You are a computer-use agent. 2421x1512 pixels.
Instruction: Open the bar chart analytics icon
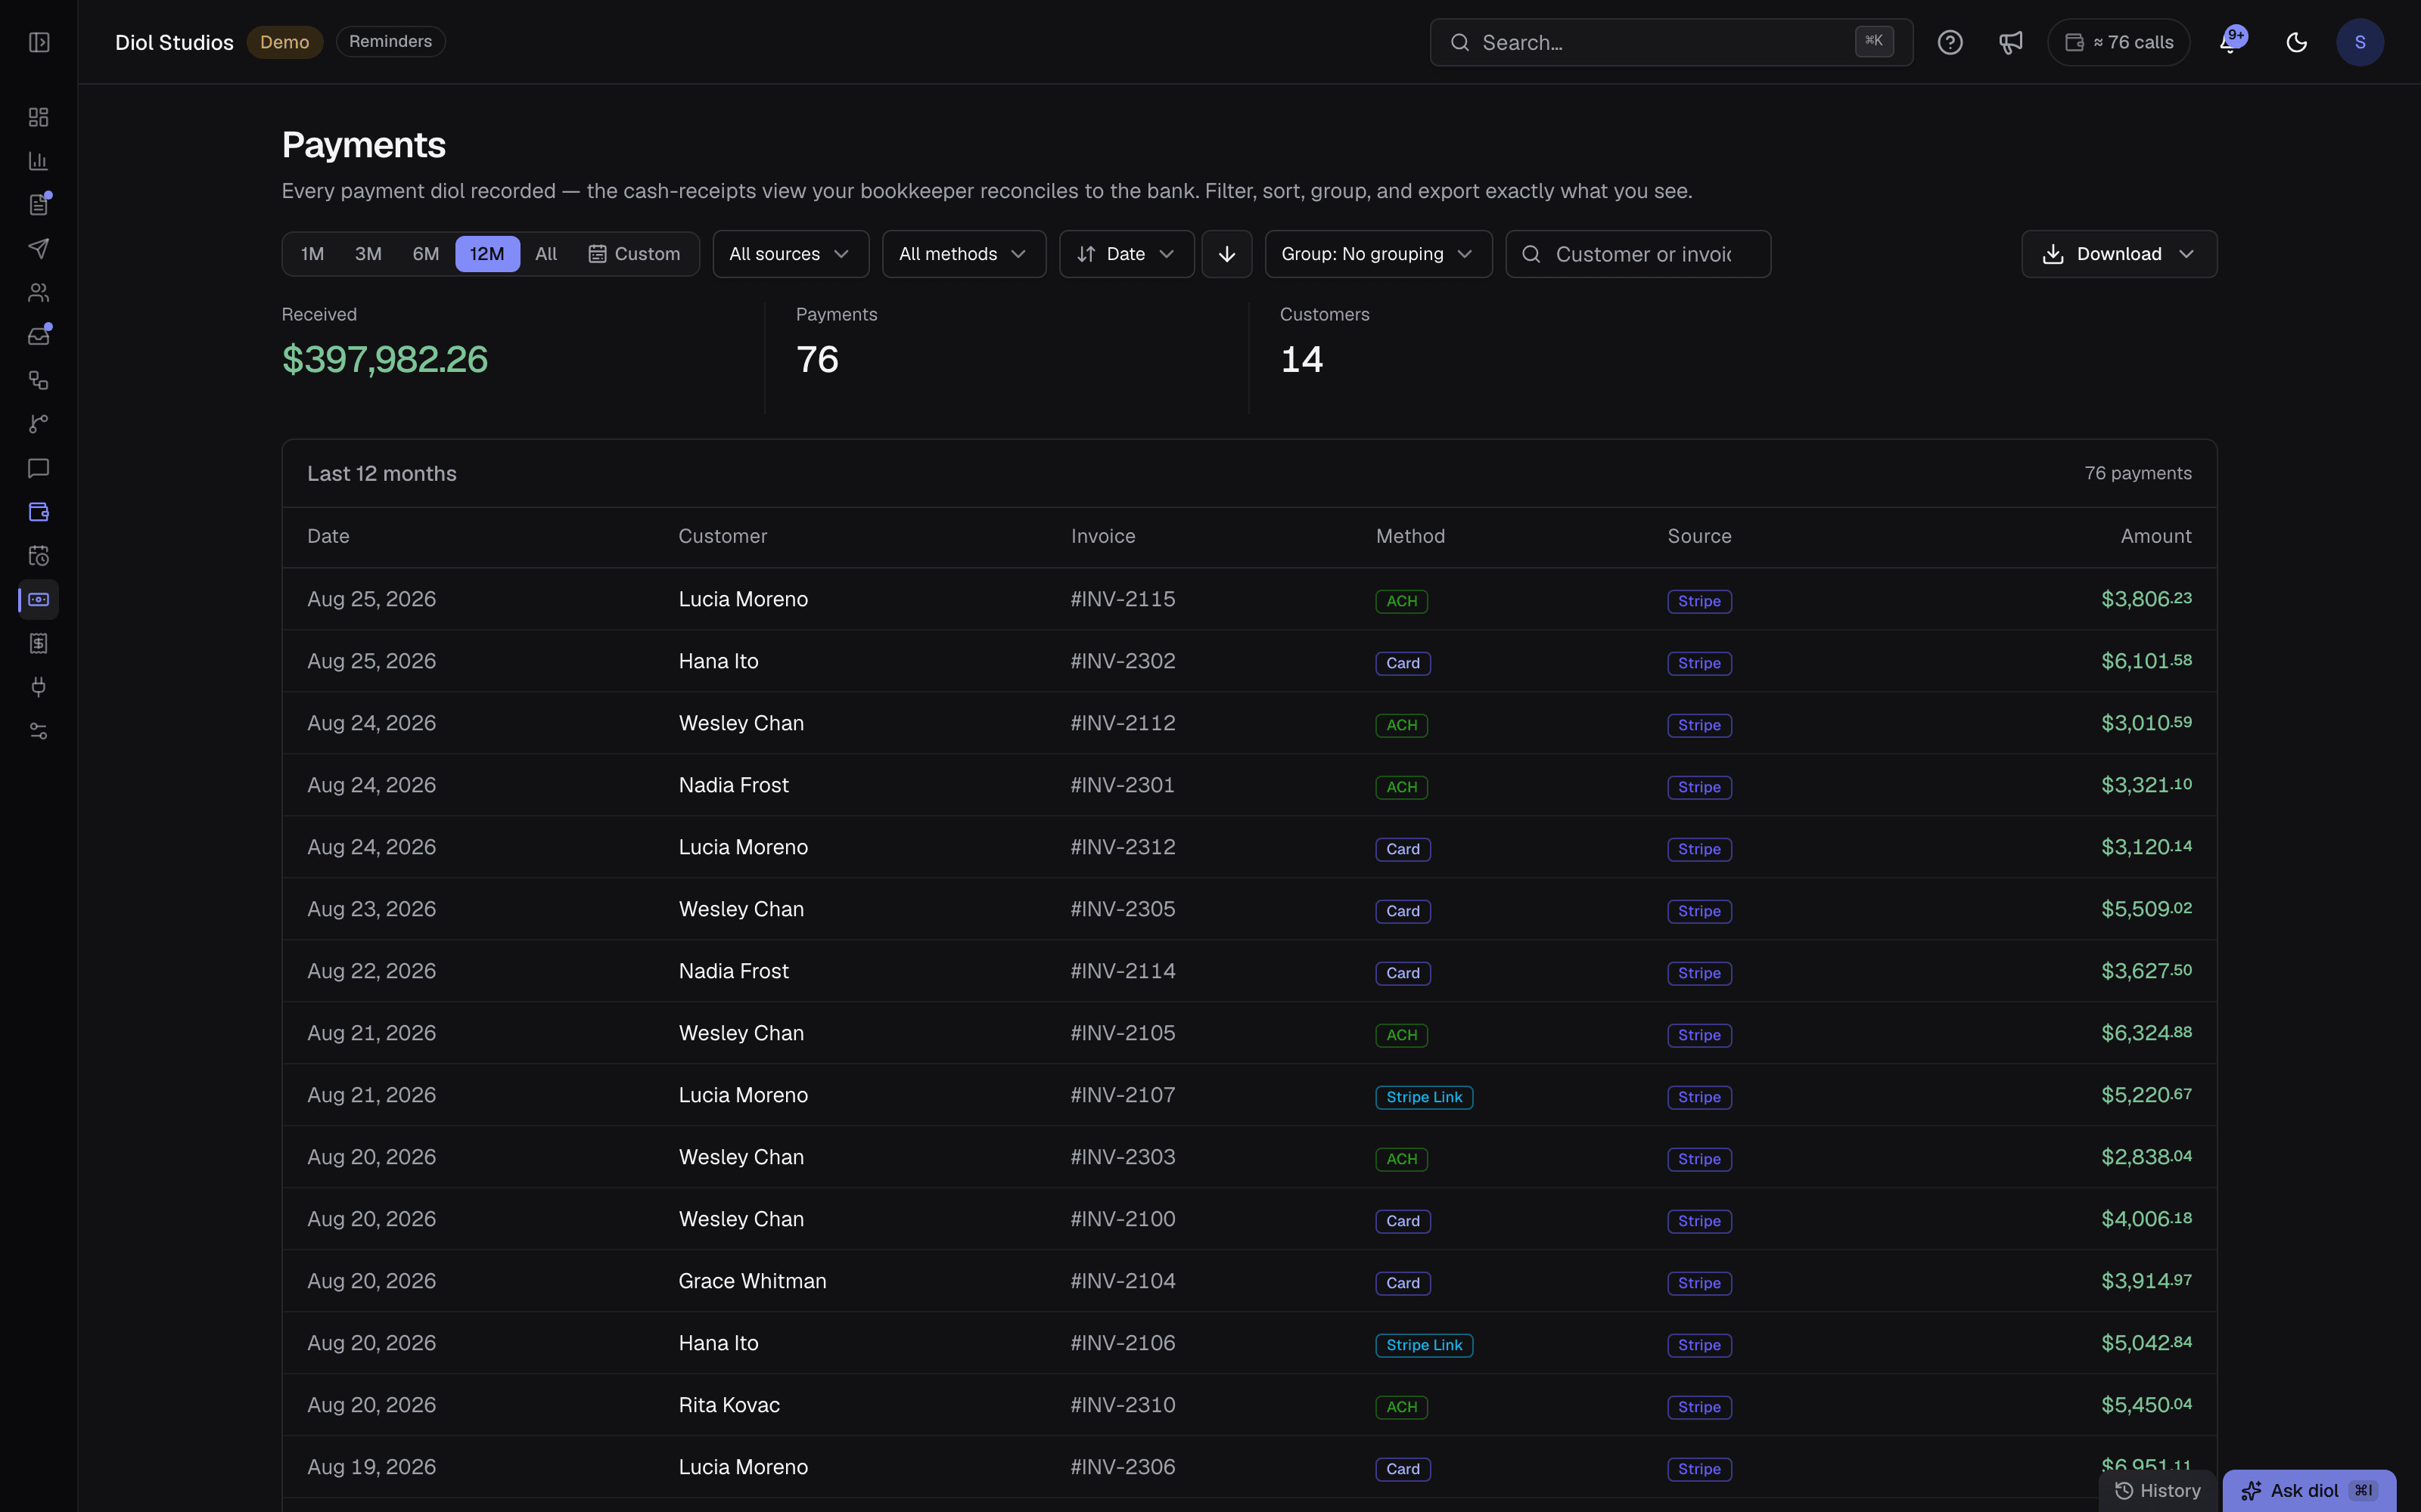pyautogui.click(x=39, y=161)
